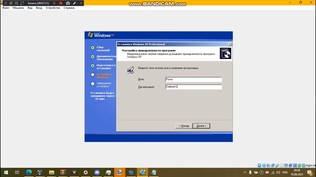Click VirtualBox USB devices indicator

pyautogui.click(x=277, y=165)
